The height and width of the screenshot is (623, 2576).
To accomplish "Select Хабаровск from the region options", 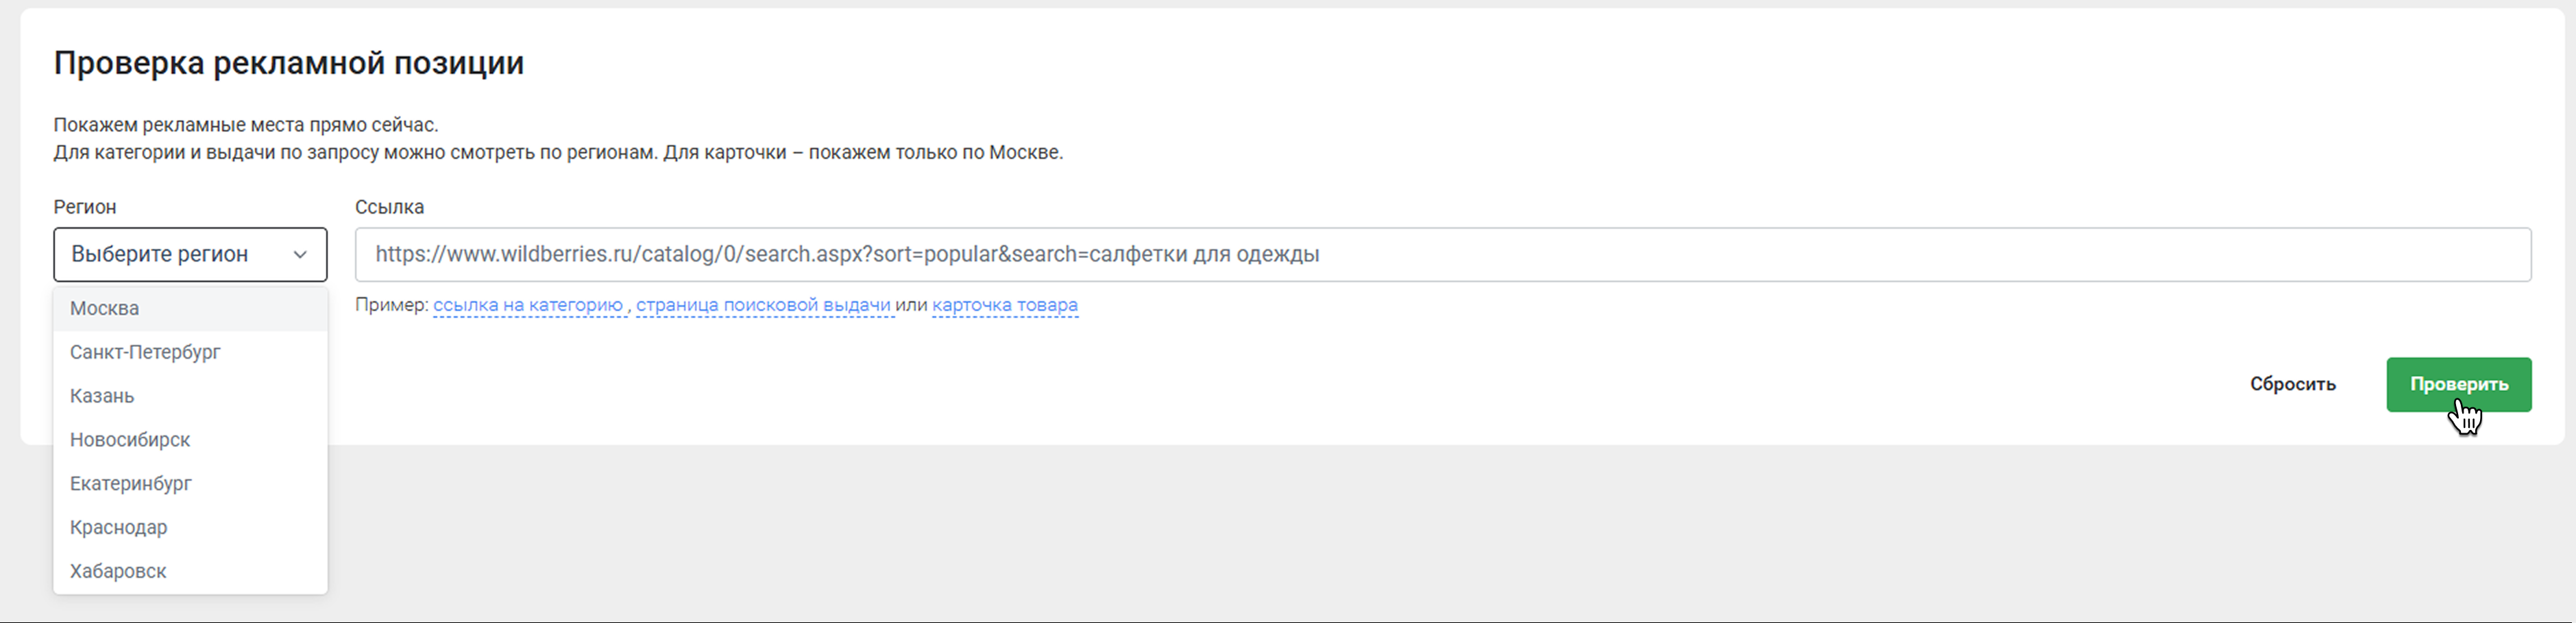I will tap(118, 572).
